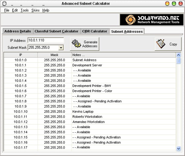
Task: Click into the IP Address input field
Action: click(46, 40)
